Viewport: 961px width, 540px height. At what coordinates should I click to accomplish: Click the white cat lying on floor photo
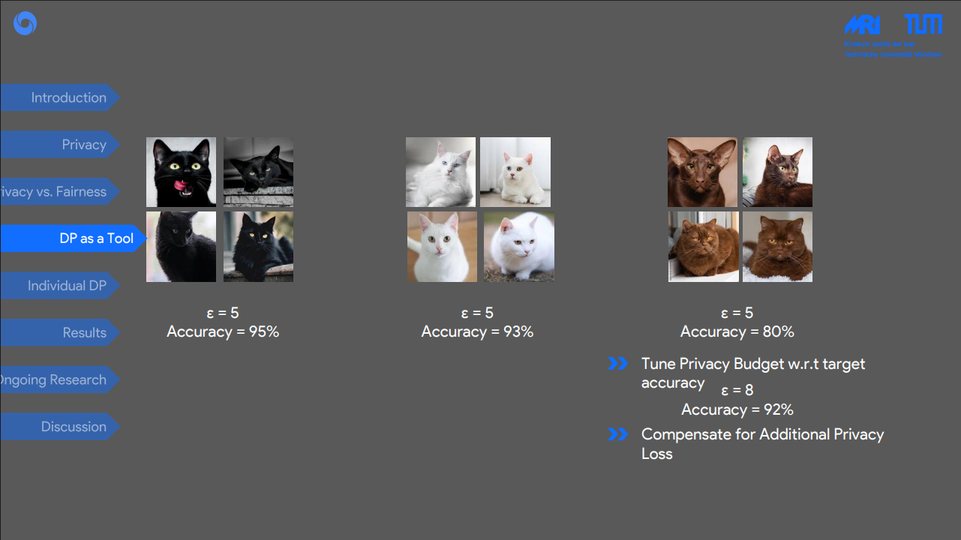[x=515, y=172]
